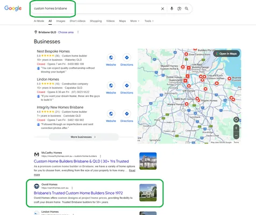
Task: Zoom in on the map with plus
Action: tap(236, 128)
